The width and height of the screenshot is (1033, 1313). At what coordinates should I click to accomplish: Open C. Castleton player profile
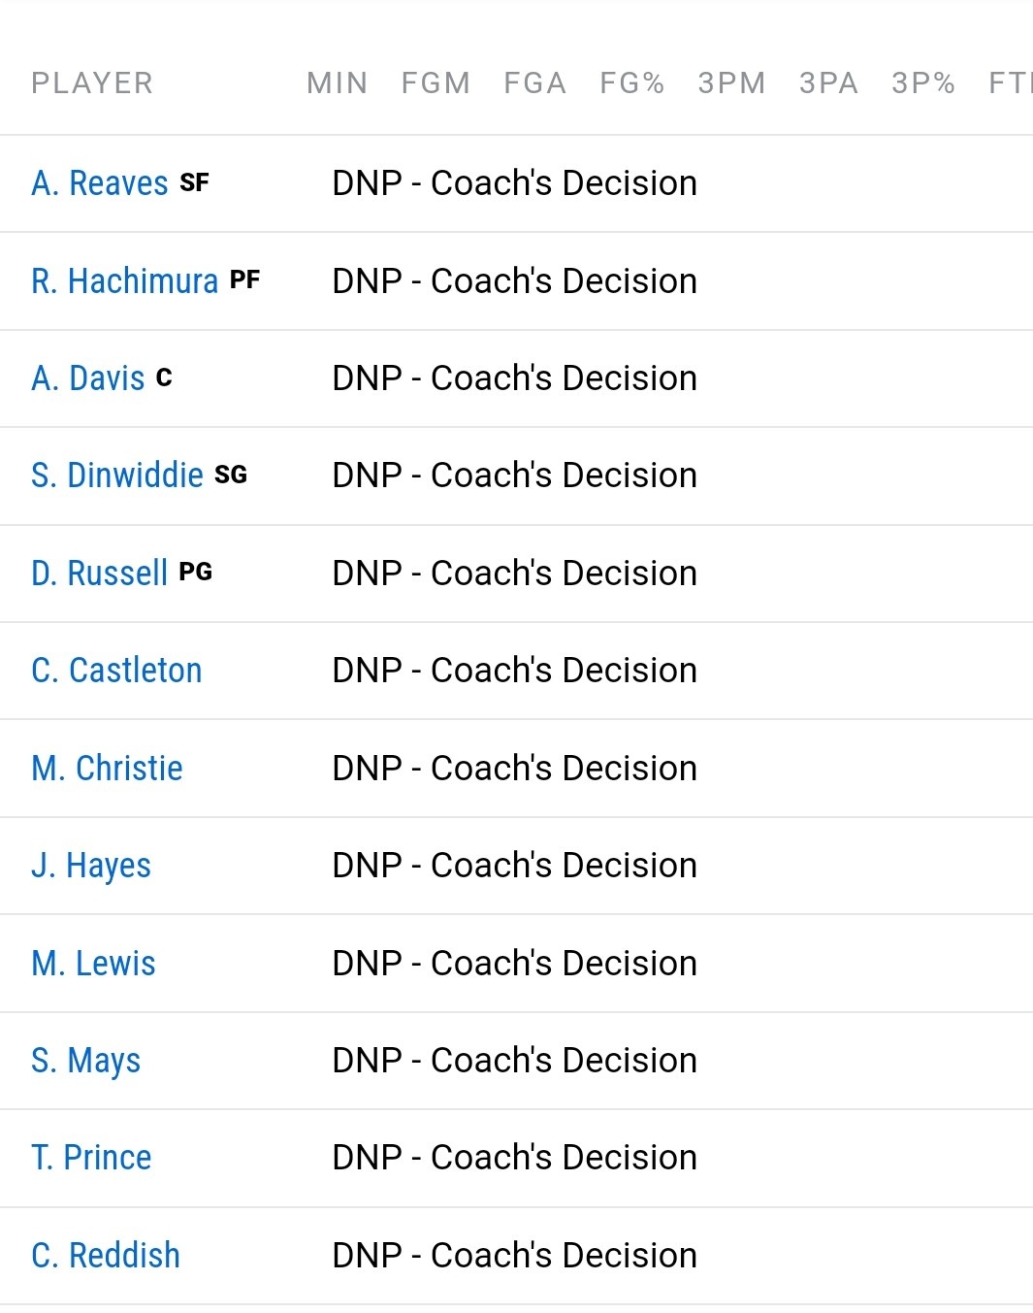116,671
